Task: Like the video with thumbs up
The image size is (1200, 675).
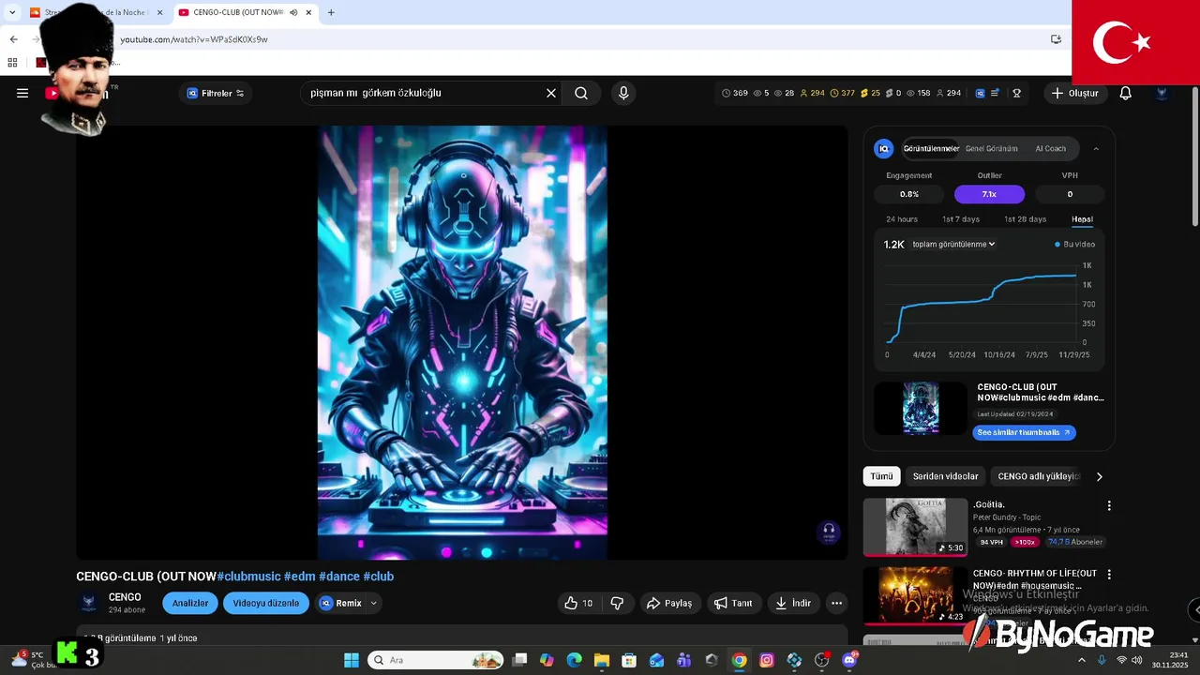Action: click(x=578, y=603)
